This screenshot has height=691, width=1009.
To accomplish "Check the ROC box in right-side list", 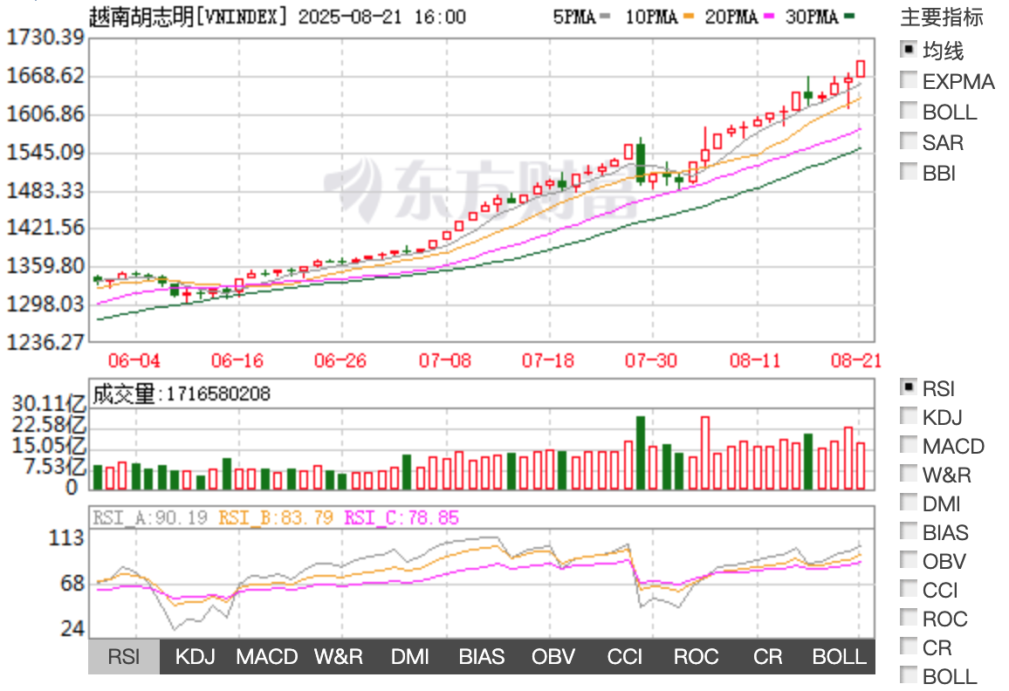I will [x=909, y=619].
